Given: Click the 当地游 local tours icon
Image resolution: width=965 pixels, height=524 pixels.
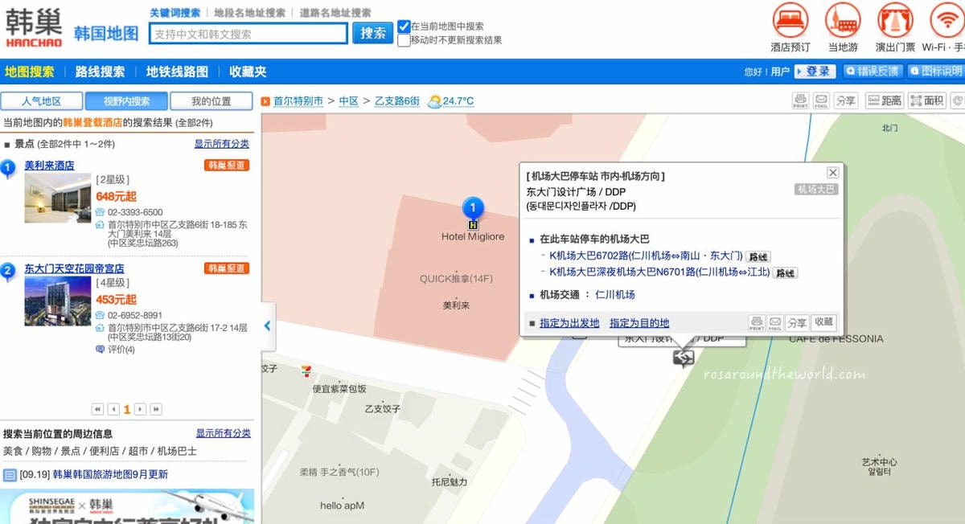Looking at the screenshot, I should click(843, 20).
